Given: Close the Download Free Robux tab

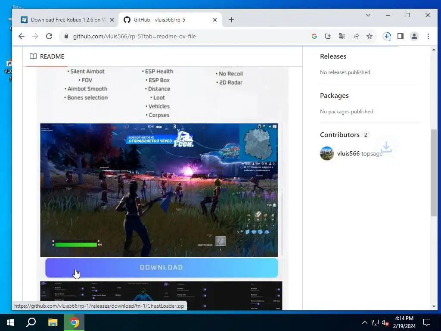Looking at the screenshot, I should (x=112, y=20).
